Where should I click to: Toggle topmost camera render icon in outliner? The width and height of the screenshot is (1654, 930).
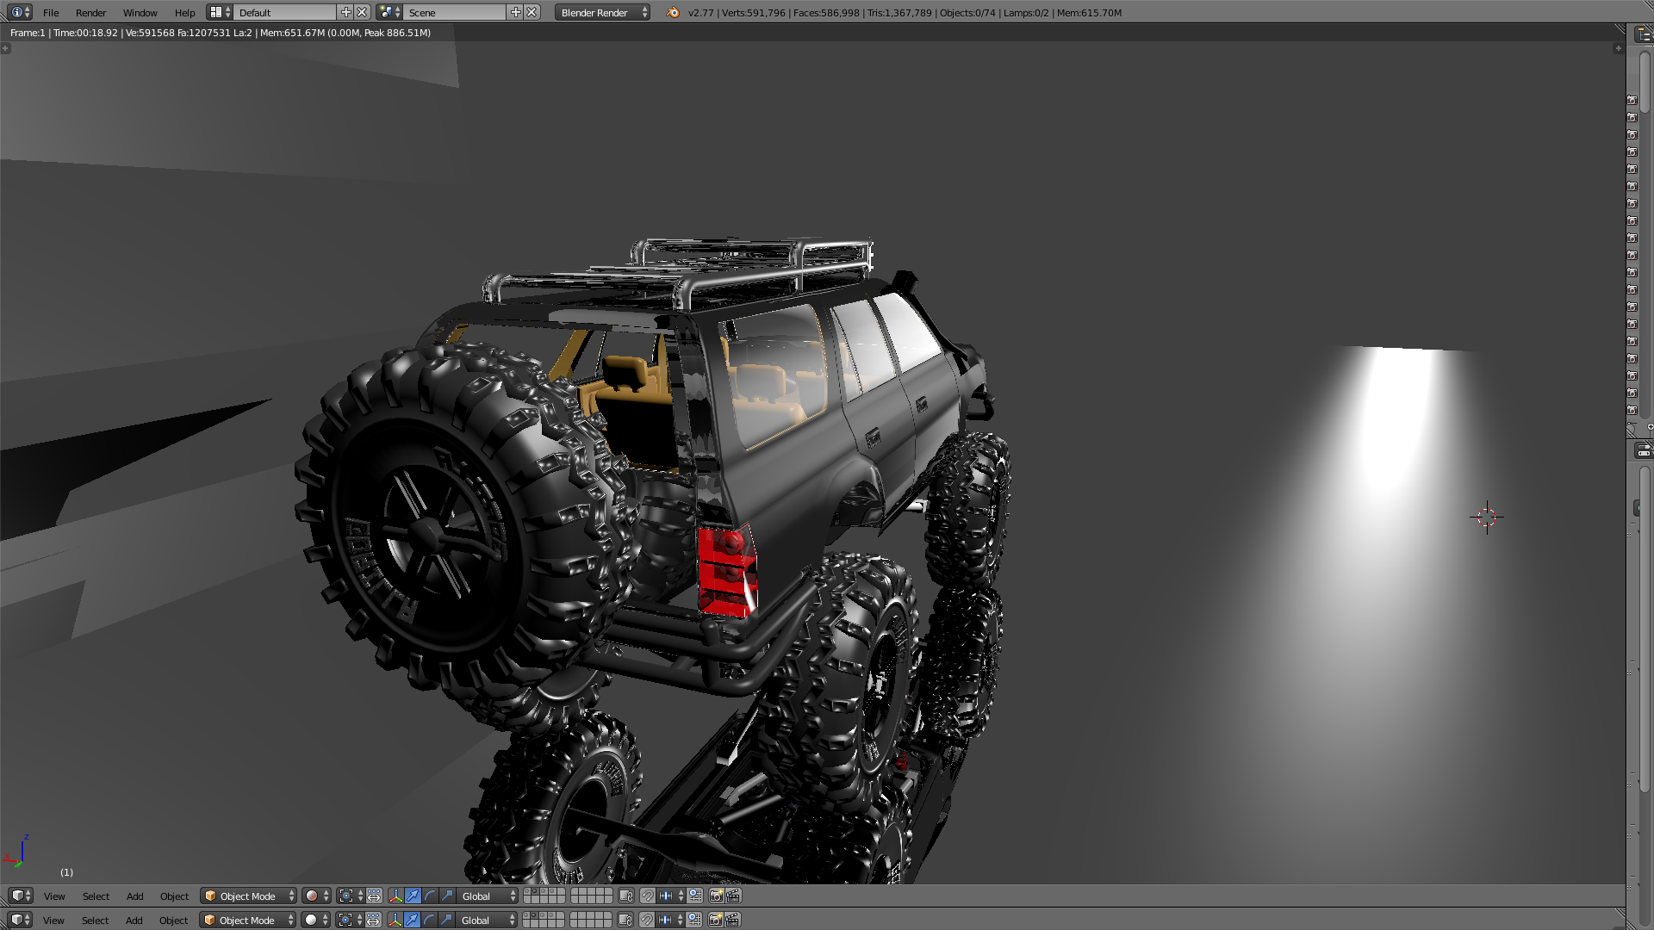pos(1632,100)
